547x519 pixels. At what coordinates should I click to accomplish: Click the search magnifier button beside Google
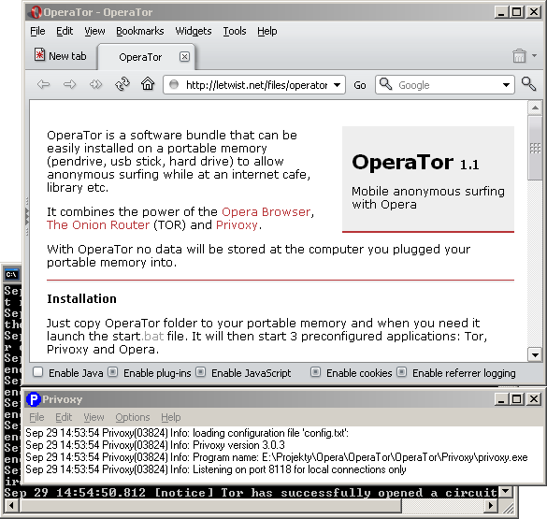[x=529, y=84]
